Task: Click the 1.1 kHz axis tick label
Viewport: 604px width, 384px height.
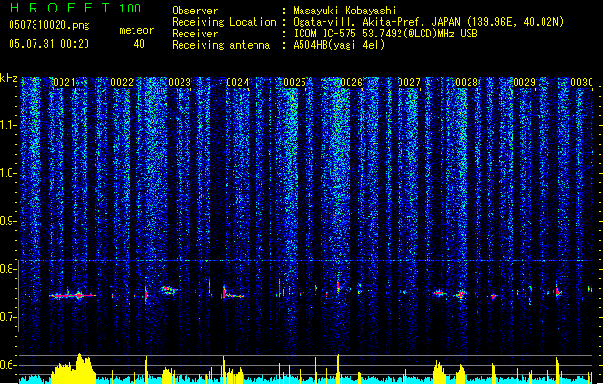Action: [9, 125]
